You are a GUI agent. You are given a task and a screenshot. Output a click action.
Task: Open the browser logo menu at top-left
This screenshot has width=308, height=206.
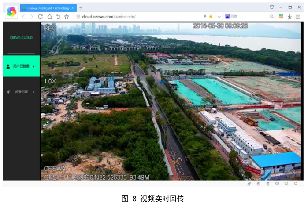pyautogui.click(x=11, y=12)
